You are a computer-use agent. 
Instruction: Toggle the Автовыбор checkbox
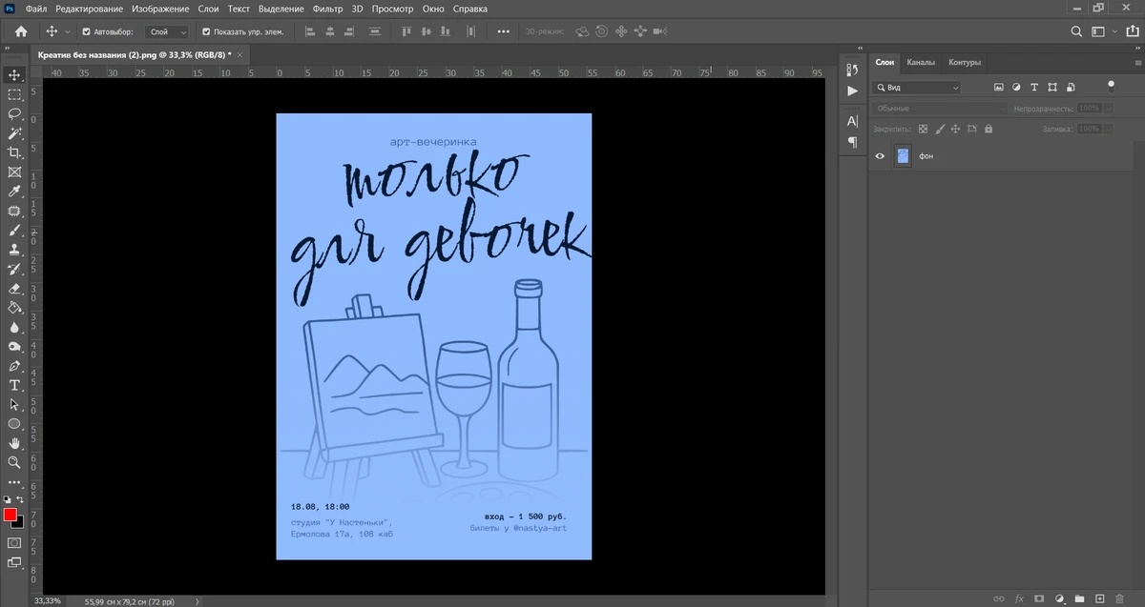click(x=86, y=31)
